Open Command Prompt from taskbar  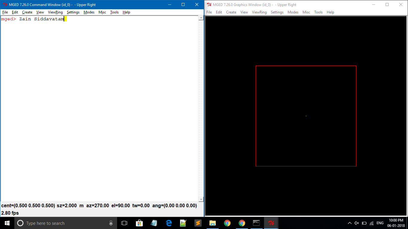pos(256,223)
